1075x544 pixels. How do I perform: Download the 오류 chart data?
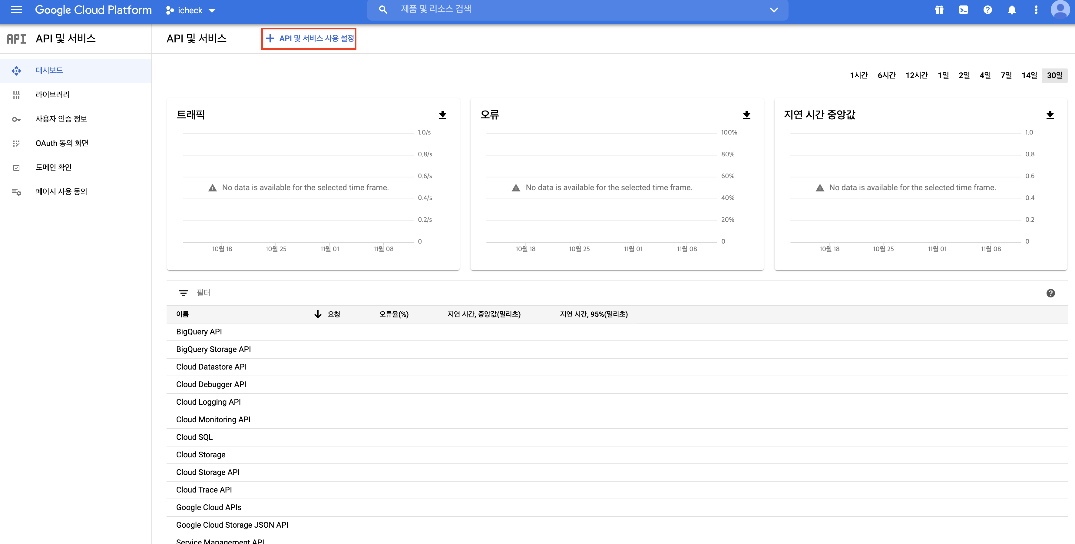pyautogui.click(x=746, y=115)
